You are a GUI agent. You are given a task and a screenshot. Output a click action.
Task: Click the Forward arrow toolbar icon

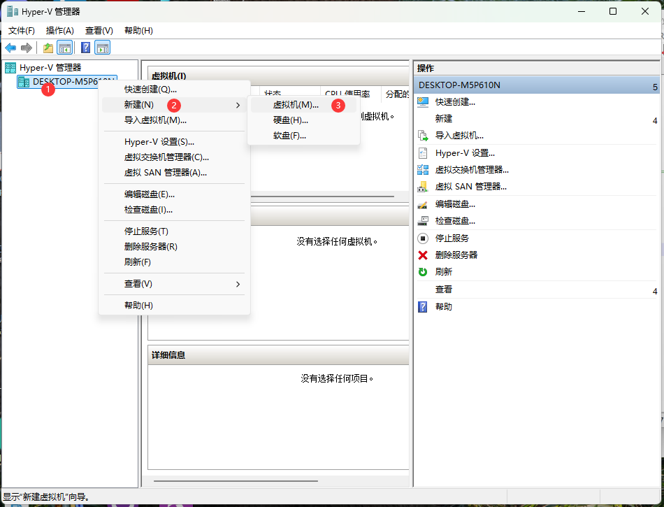click(x=27, y=48)
